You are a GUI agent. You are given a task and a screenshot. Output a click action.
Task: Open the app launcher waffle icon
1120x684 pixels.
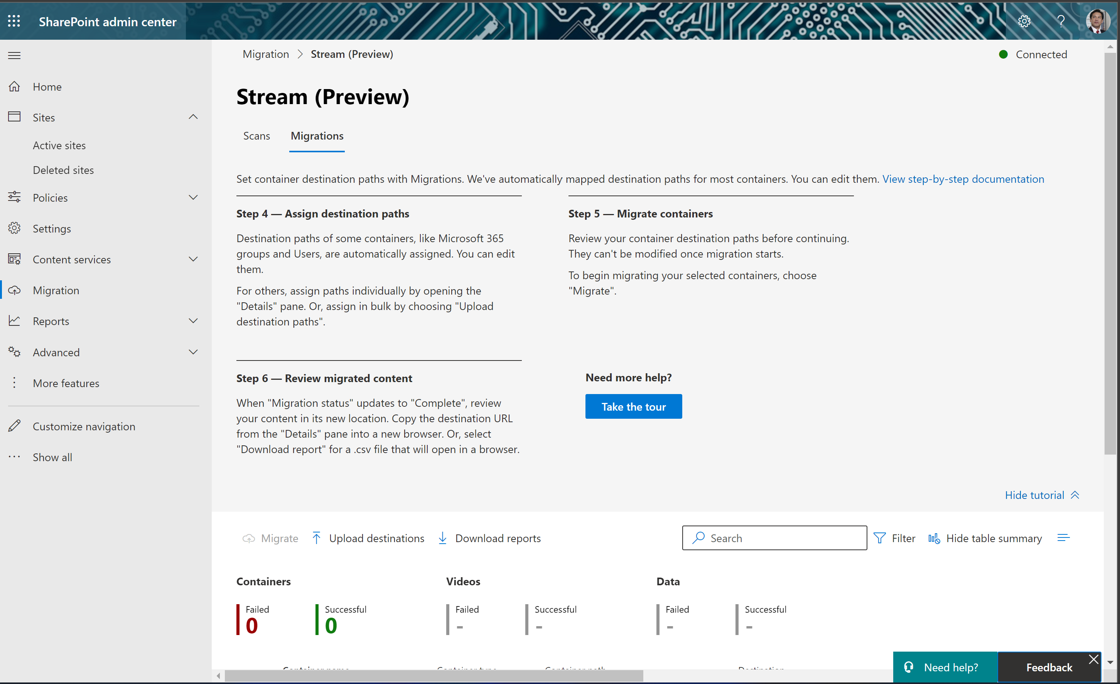pyautogui.click(x=14, y=21)
